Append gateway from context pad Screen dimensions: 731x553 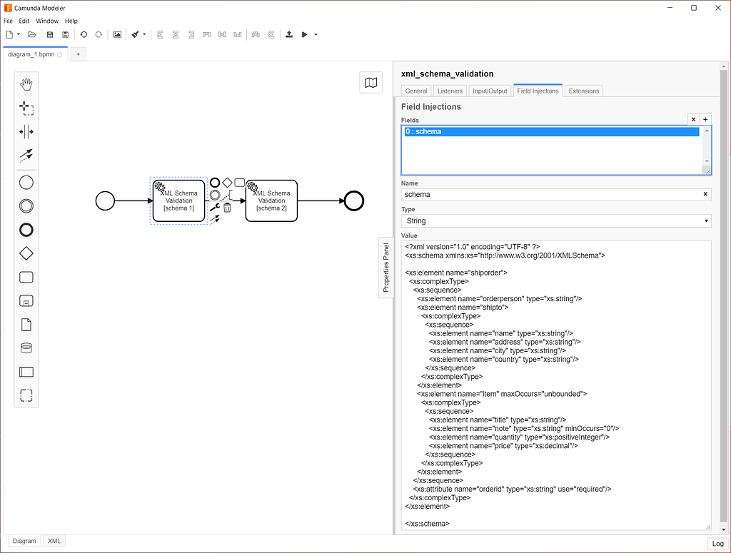click(x=227, y=183)
